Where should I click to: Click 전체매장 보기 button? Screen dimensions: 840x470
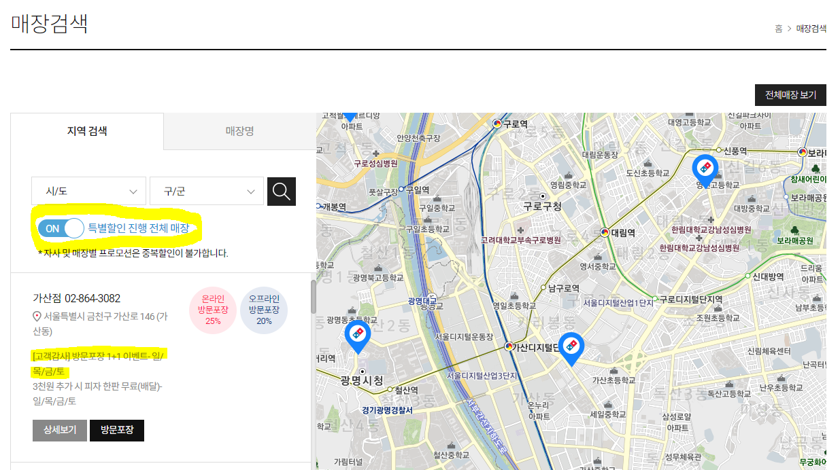point(790,95)
